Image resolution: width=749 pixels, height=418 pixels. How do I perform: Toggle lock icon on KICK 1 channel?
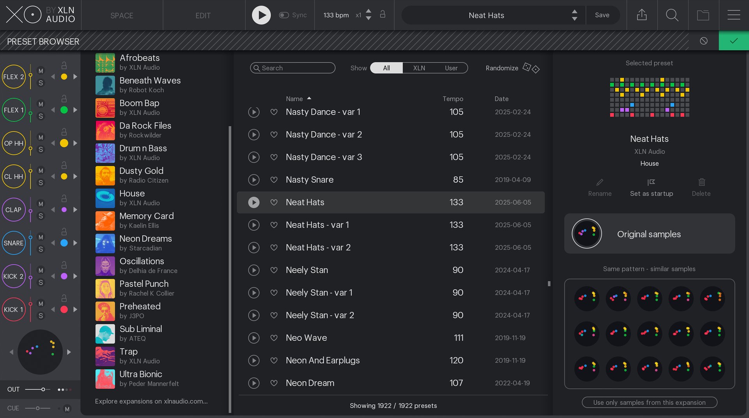point(64,298)
